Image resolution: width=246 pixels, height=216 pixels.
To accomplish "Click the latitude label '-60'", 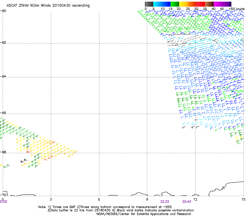I will pos(3,11).
